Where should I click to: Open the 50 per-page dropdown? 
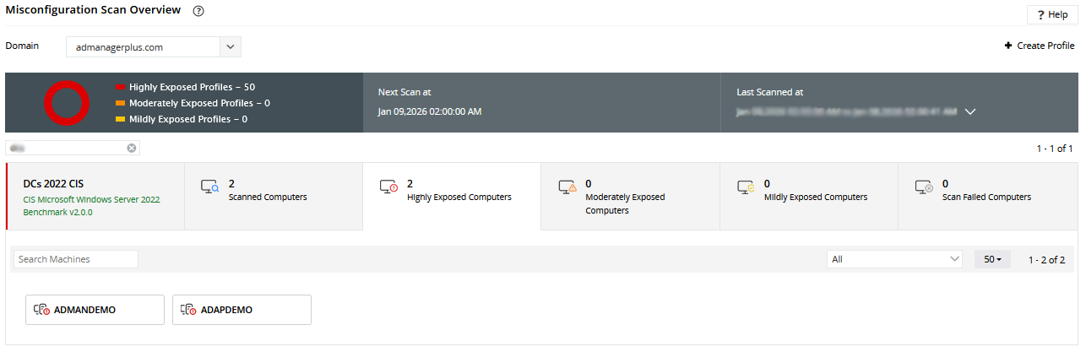point(992,259)
